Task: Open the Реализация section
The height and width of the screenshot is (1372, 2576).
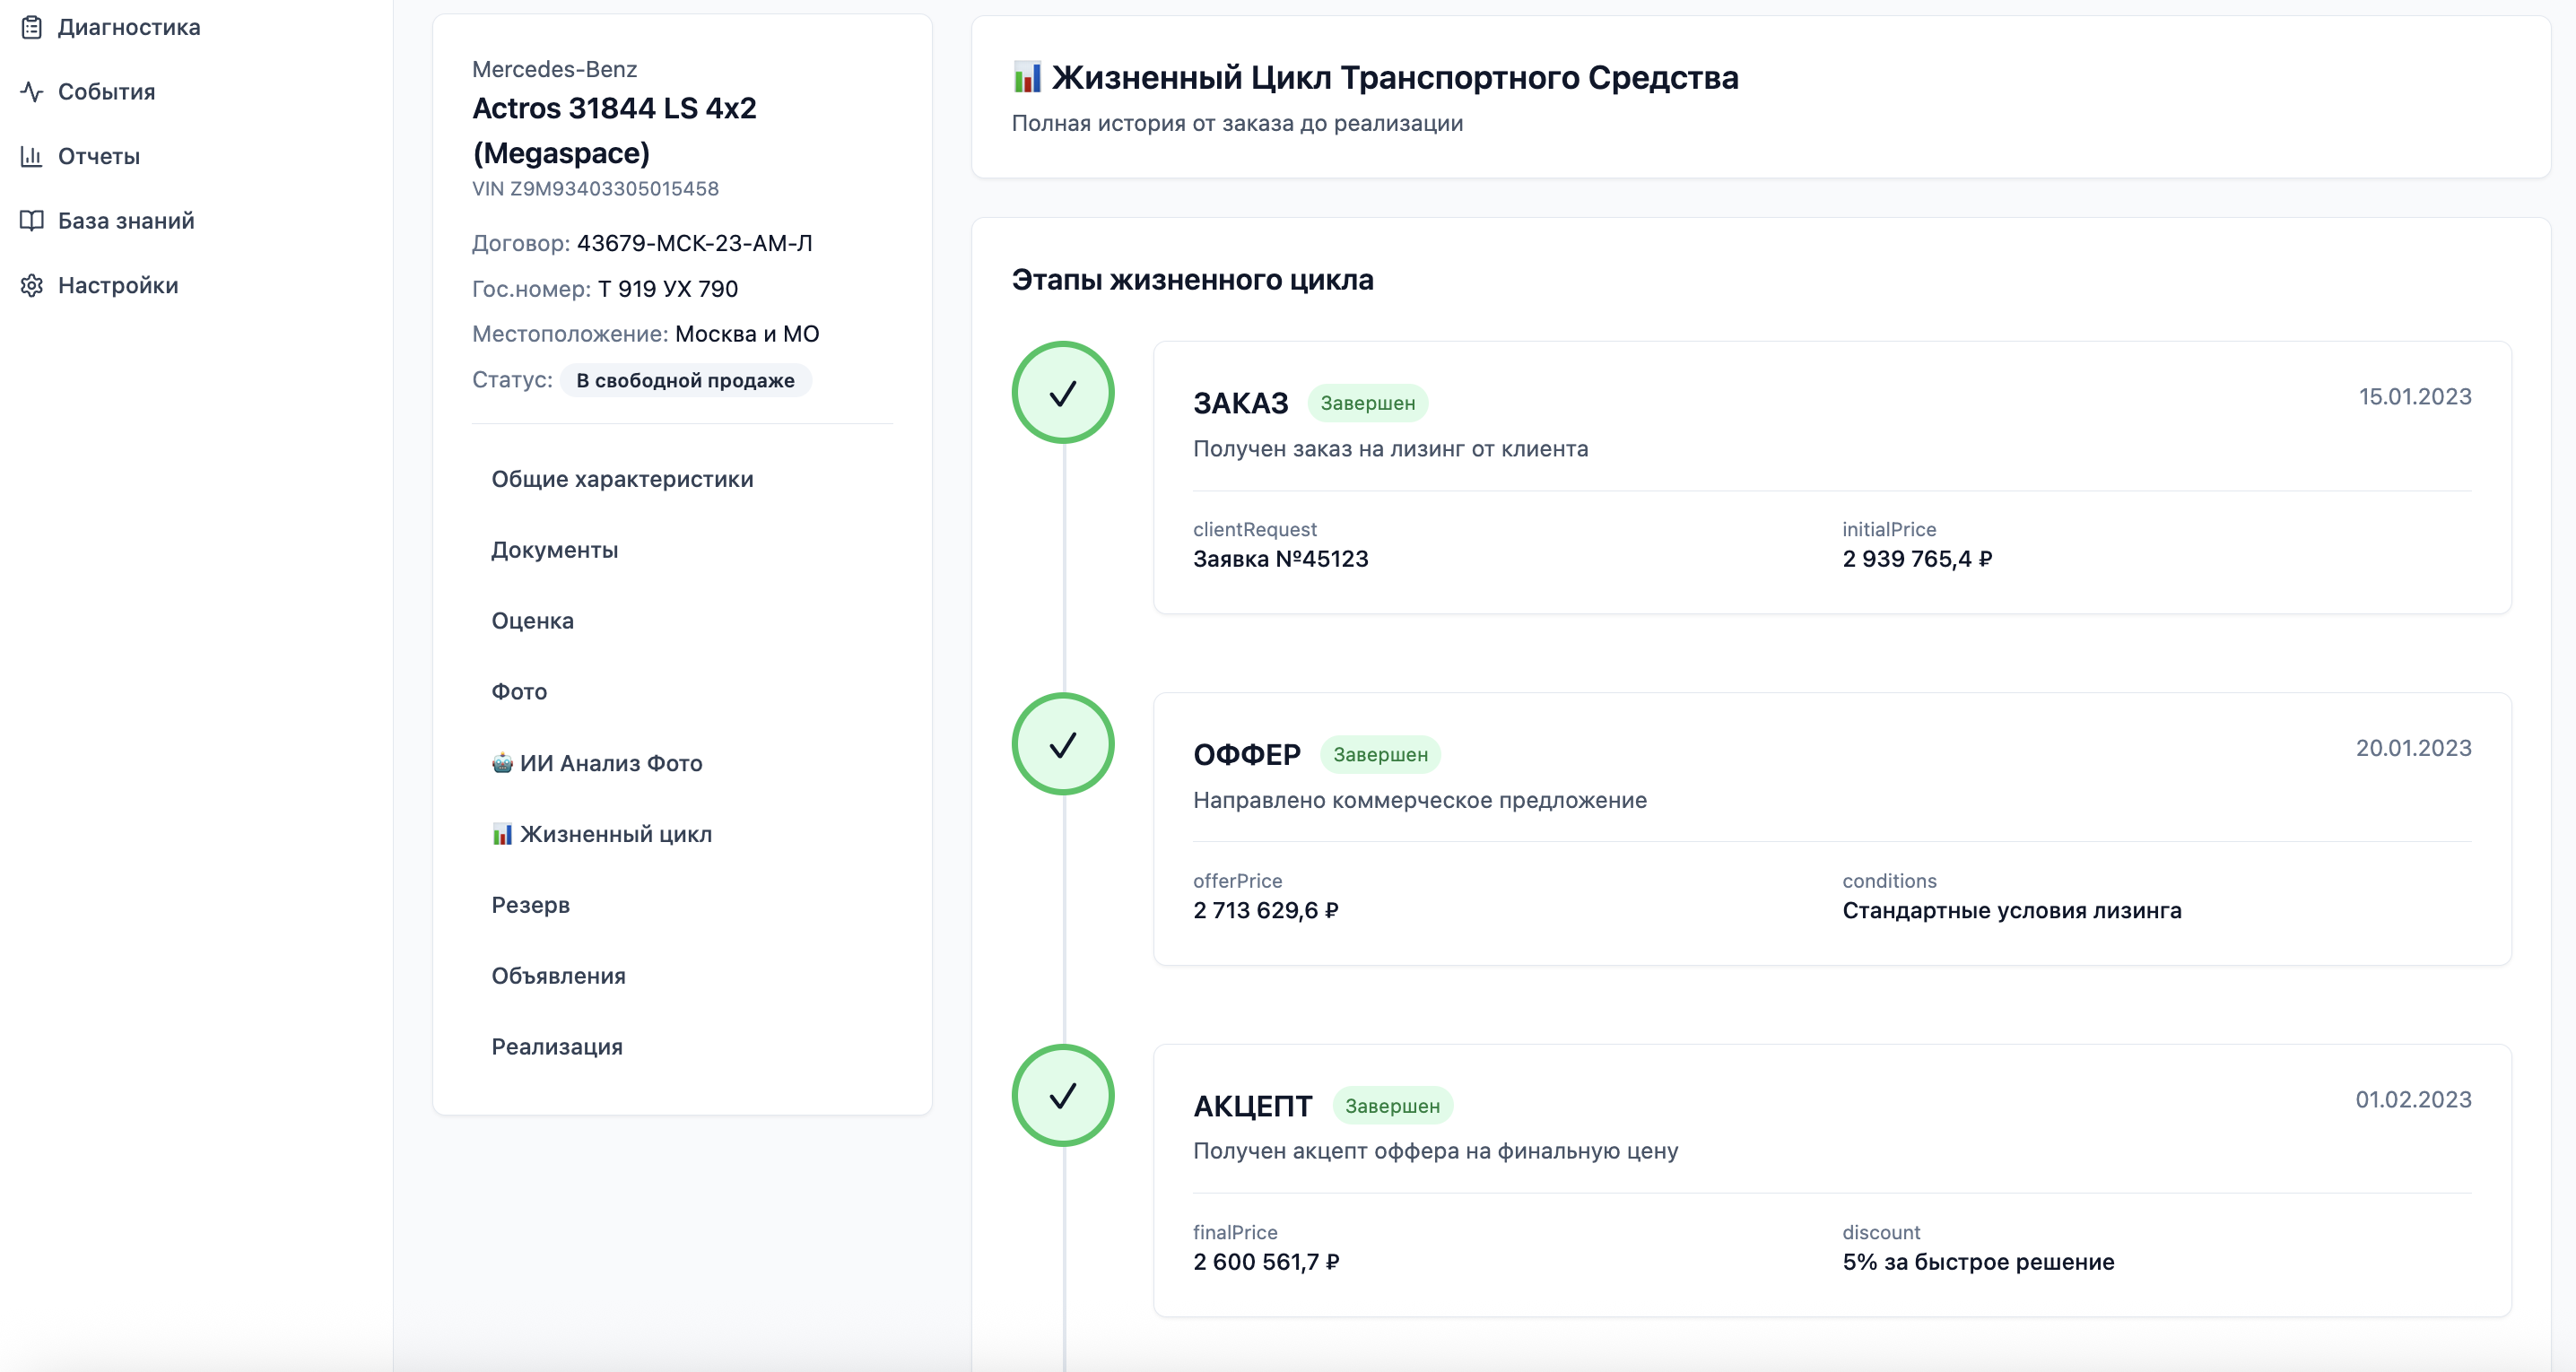Action: (556, 1047)
